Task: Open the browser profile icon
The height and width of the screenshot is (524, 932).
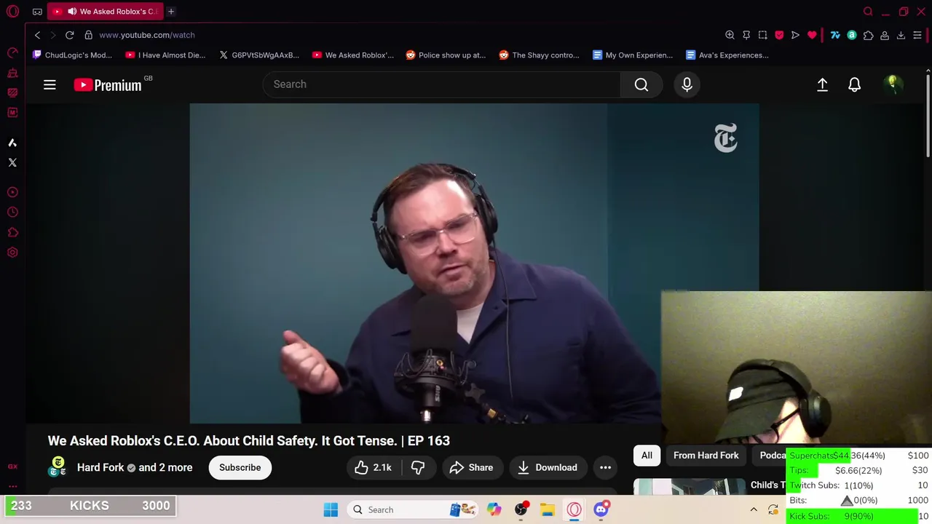Action: (x=885, y=35)
